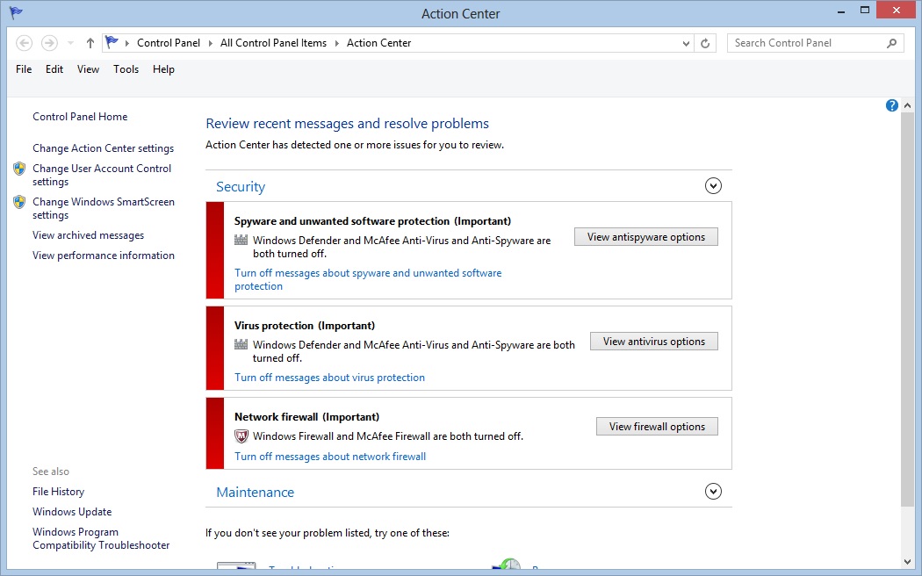The width and height of the screenshot is (922, 576).
Task: Click the search magnifier icon
Action: [x=891, y=43]
